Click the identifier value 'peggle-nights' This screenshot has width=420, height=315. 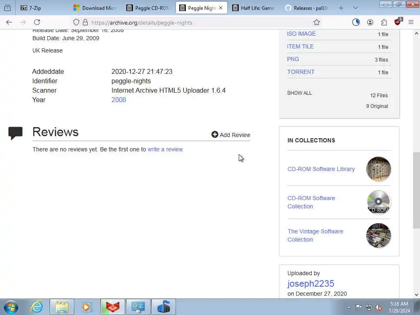[x=131, y=81]
